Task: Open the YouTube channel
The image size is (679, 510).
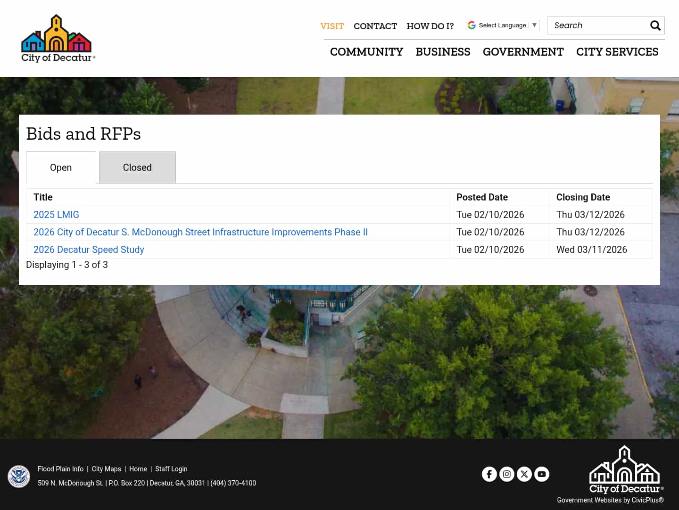Action: pyautogui.click(x=542, y=474)
